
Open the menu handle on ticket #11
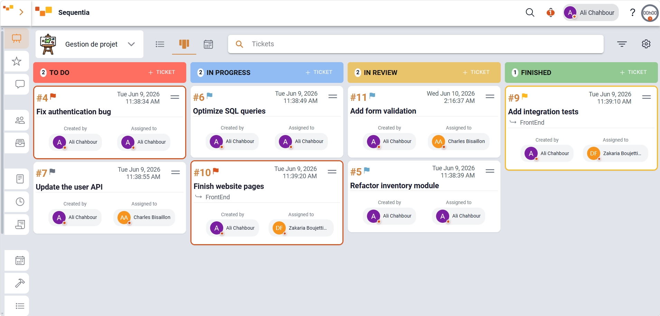click(x=490, y=96)
